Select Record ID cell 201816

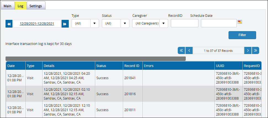click(x=133, y=94)
